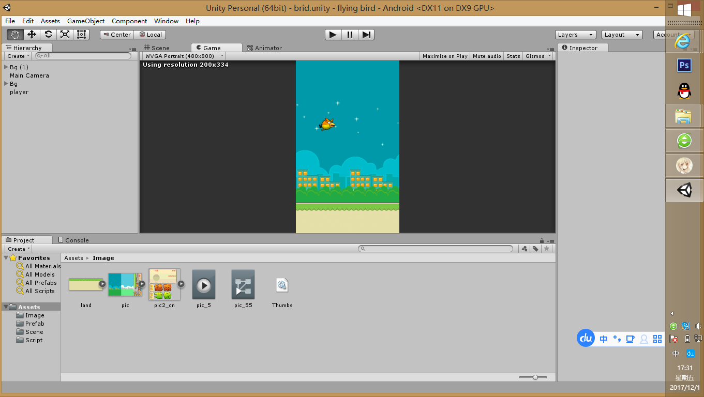704x397 pixels.
Task: Start Play mode with the Play button
Action: pos(333,35)
